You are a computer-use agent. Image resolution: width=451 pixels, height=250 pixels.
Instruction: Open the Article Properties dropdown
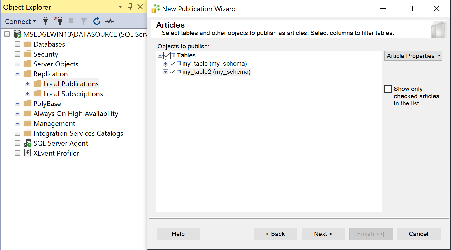[x=413, y=56]
